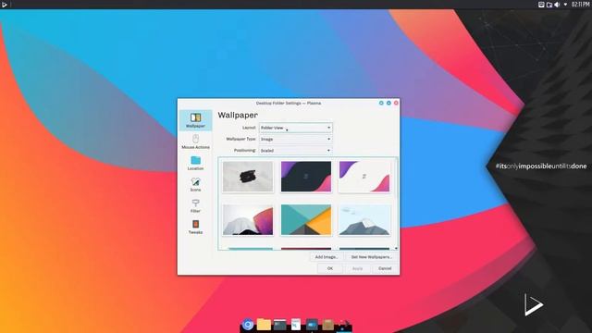Open the Icons settings page
592x333 pixels.
point(195,184)
